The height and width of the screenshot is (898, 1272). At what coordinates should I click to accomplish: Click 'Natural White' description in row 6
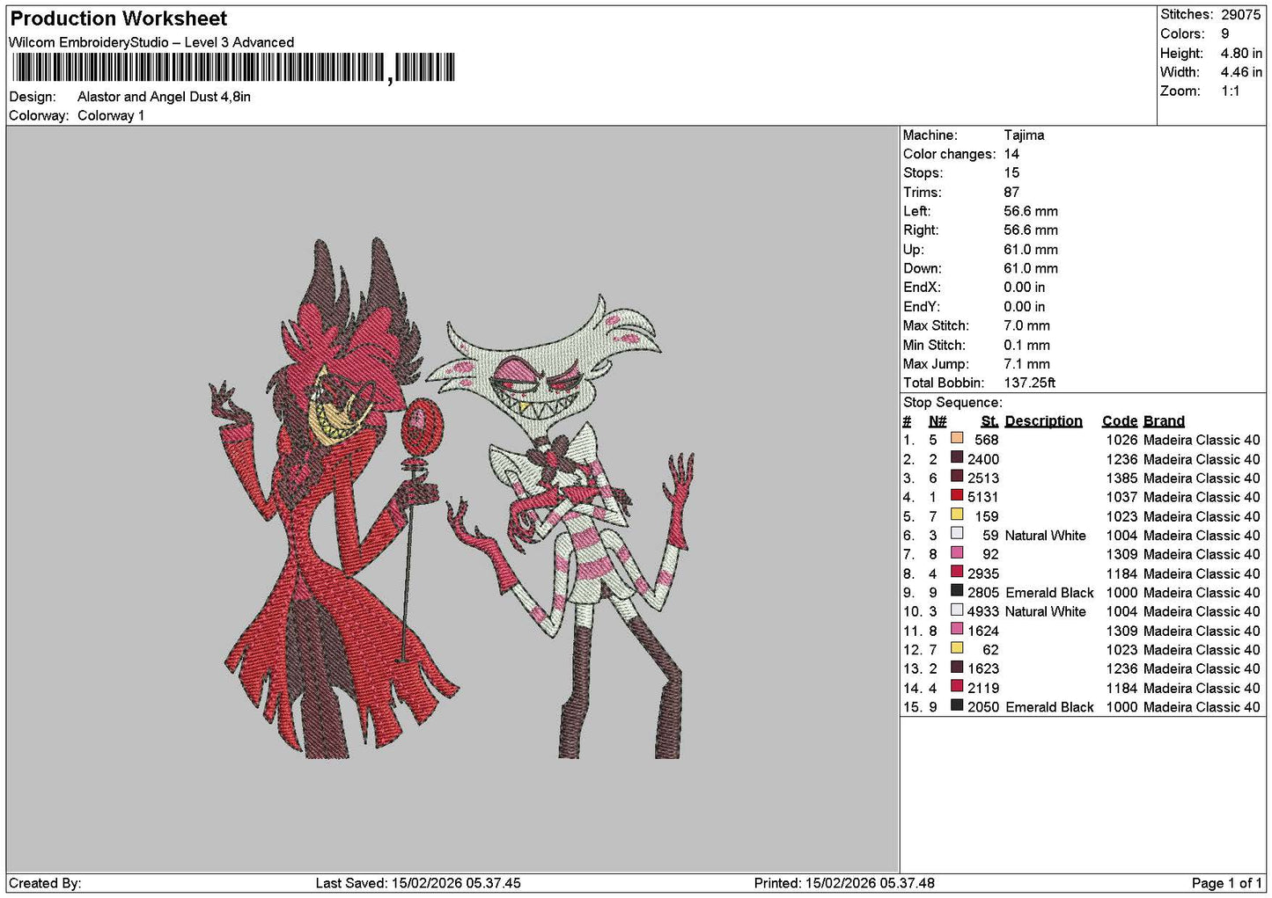1046,536
